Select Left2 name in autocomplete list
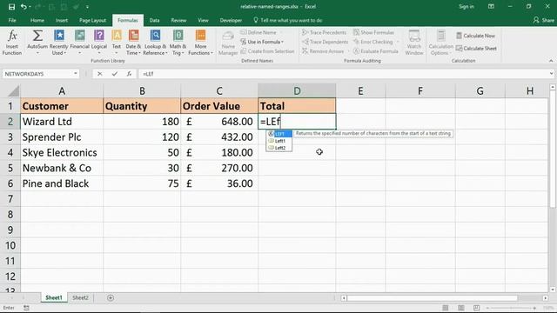The width and height of the screenshot is (557, 313). click(279, 148)
